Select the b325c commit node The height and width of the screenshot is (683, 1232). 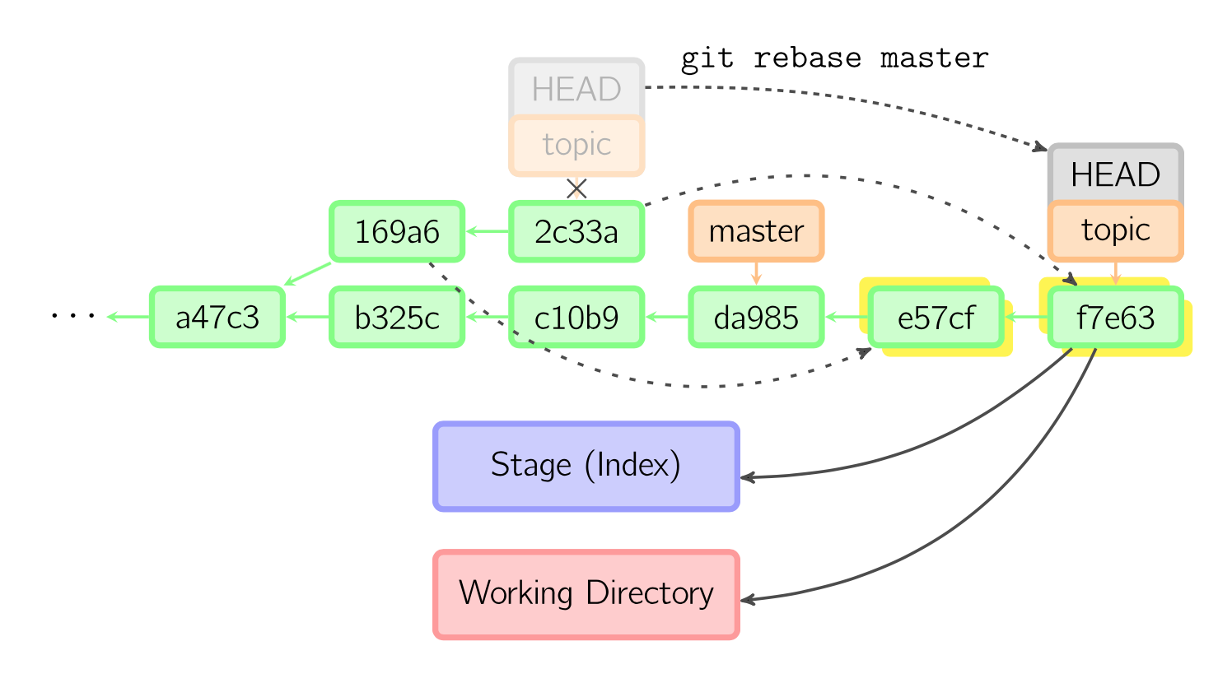[397, 317]
